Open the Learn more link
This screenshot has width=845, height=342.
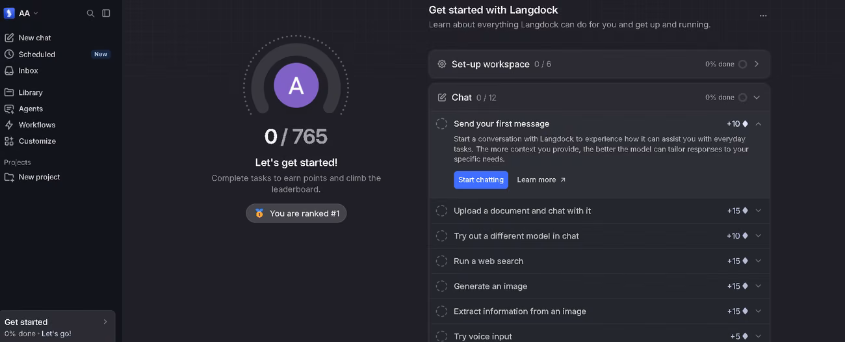[541, 180]
